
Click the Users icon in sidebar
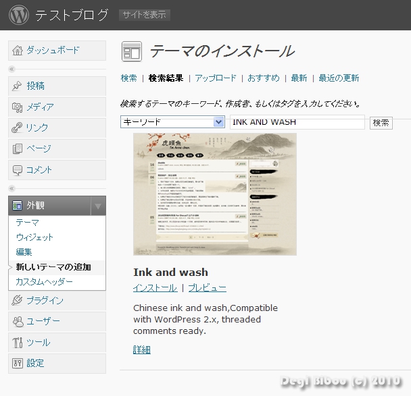point(18,322)
